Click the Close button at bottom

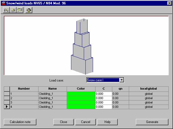[x=63, y=122]
